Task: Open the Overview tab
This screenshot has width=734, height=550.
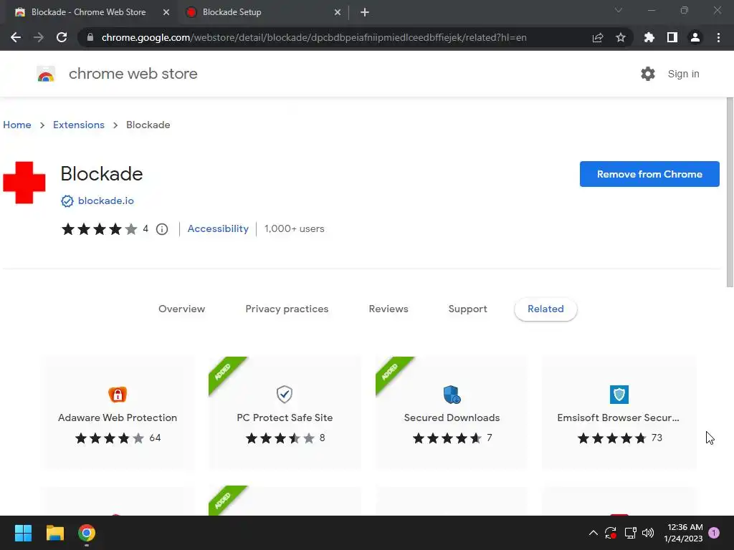Action: pos(181,309)
